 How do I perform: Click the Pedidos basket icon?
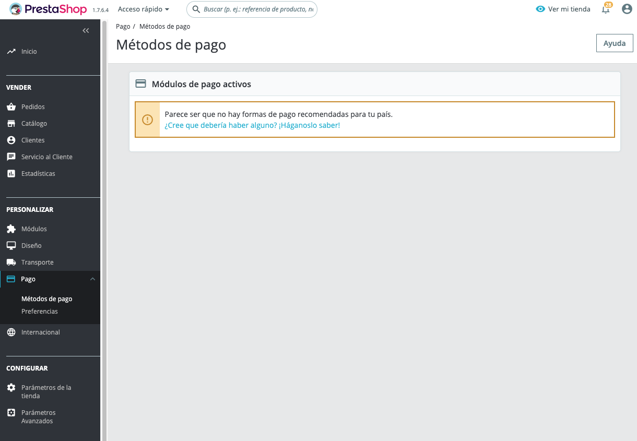click(x=11, y=107)
